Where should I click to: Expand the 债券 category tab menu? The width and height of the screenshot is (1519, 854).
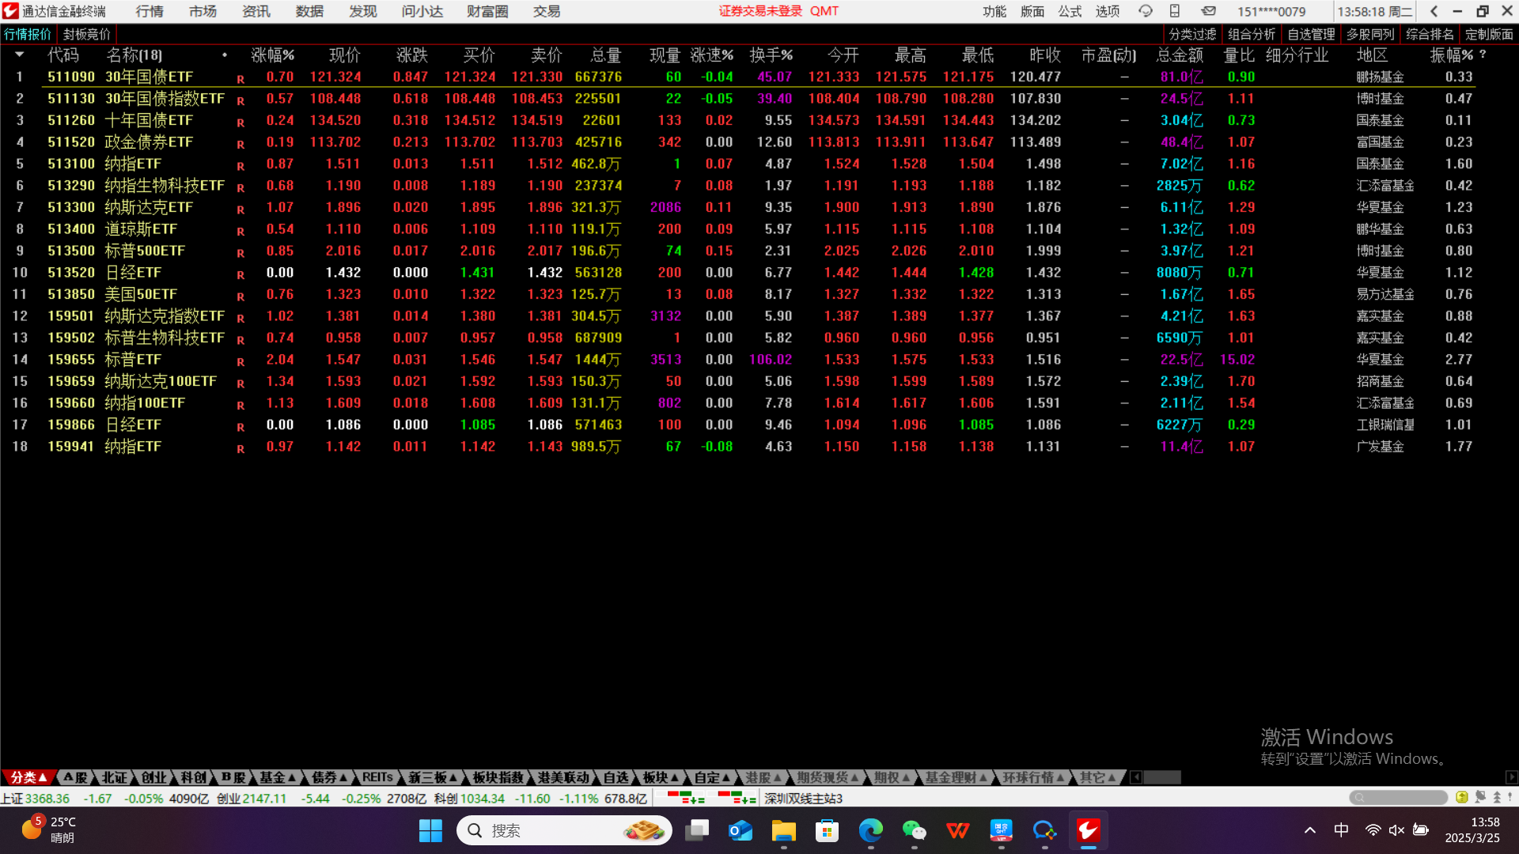tap(330, 777)
